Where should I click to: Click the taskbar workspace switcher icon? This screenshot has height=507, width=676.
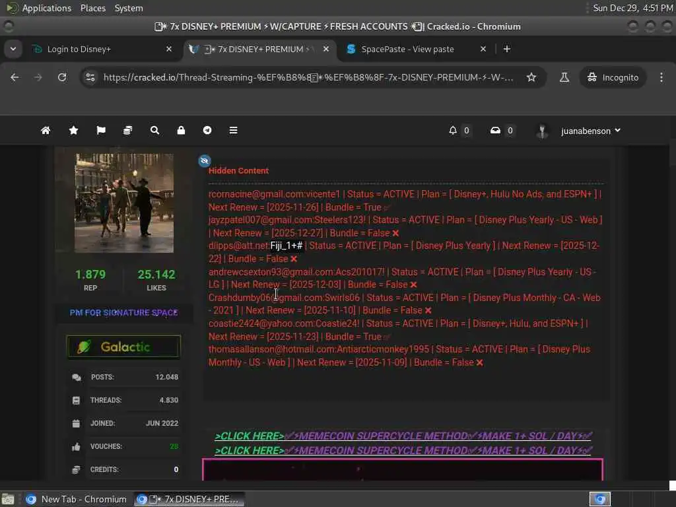pos(600,499)
